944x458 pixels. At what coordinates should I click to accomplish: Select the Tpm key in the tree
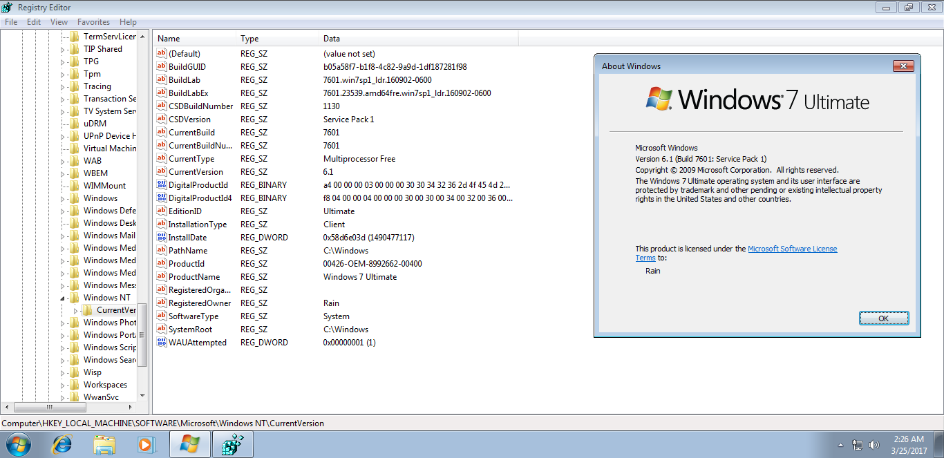point(92,74)
